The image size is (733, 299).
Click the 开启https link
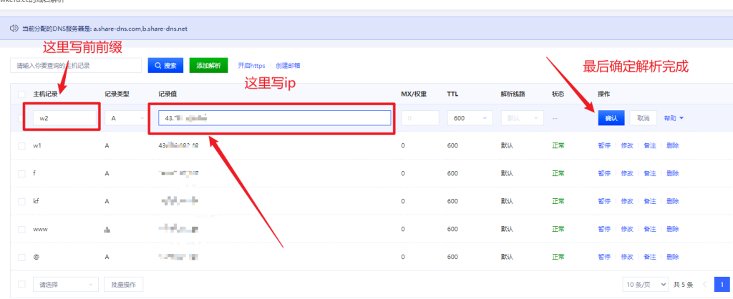[x=251, y=66]
